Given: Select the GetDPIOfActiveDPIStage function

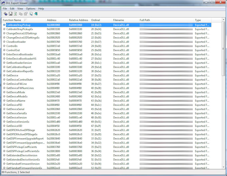Looking at the screenshot, I should (21, 130).
